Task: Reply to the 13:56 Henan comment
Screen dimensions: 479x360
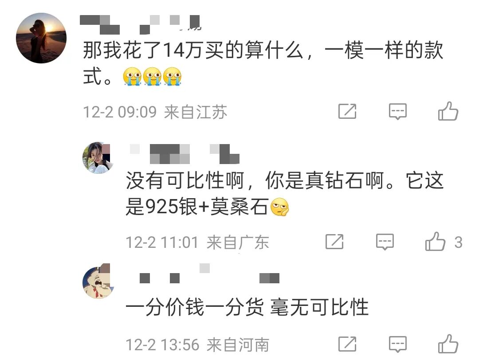Action: point(397,344)
